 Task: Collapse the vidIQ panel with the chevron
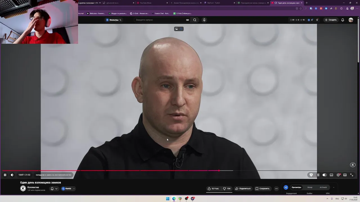click(334, 187)
